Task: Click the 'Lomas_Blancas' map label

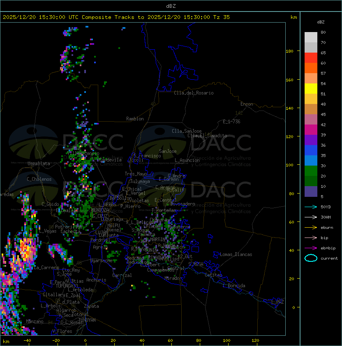Action: point(236,254)
